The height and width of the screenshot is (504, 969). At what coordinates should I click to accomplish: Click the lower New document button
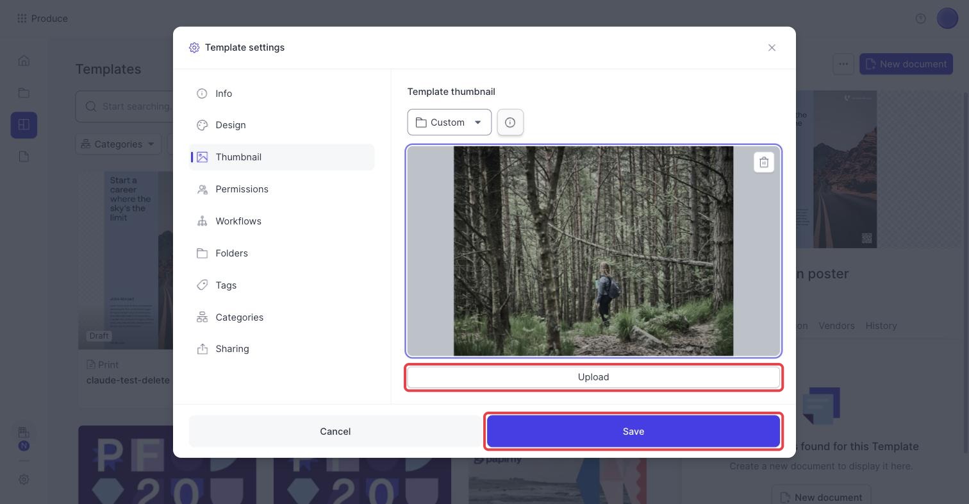(822, 498)
